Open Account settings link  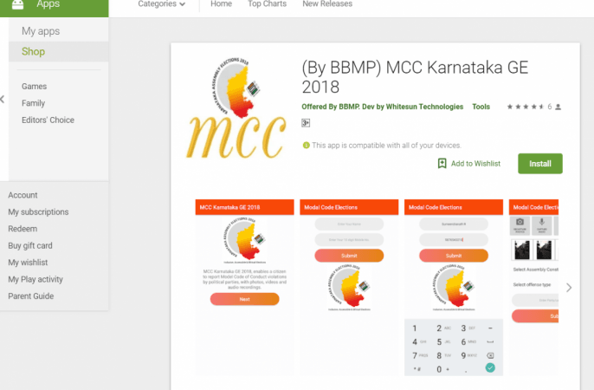point(23,195)
